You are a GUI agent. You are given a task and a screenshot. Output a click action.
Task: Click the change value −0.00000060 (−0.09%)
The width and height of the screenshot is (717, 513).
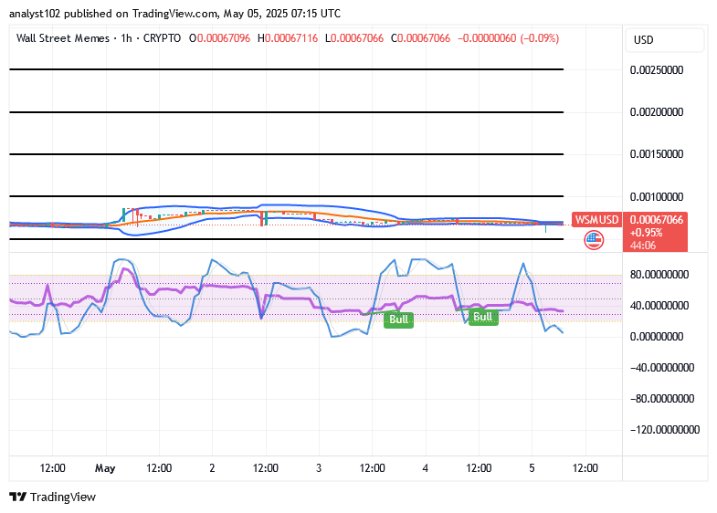coord(508,38)
